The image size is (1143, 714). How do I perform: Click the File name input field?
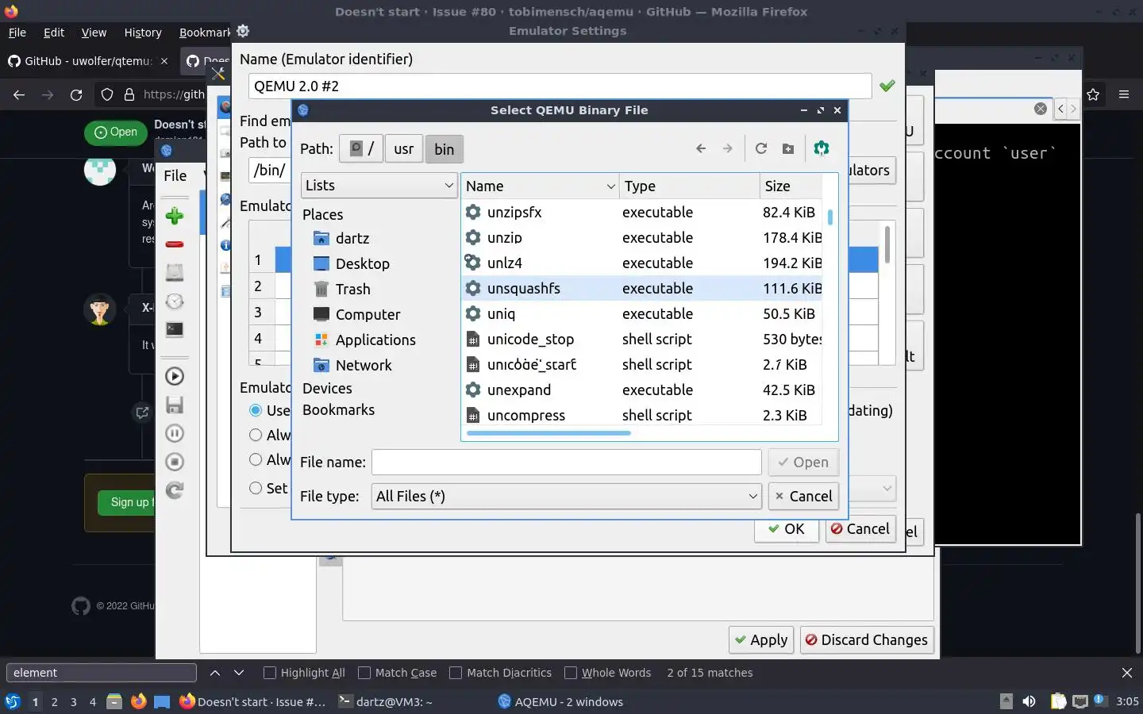click(566, 463)
